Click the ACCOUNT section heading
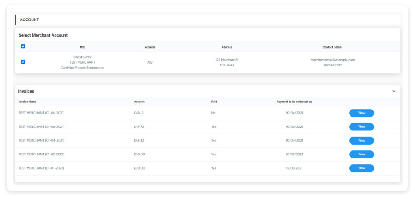 click(29, 20)
